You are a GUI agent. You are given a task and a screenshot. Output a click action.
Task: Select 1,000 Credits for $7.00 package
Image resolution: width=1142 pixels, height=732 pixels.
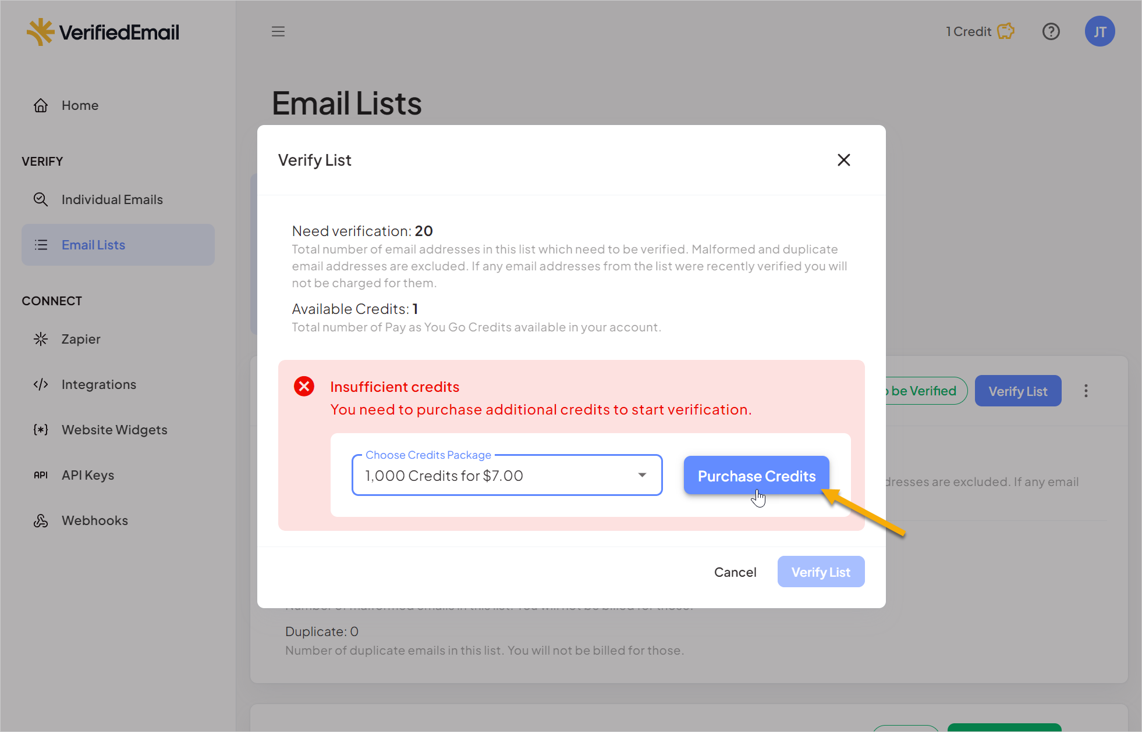[506, 475]
